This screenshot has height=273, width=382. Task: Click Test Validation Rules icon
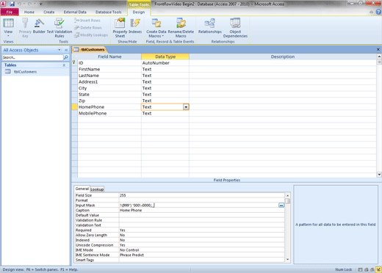point(60,27)
